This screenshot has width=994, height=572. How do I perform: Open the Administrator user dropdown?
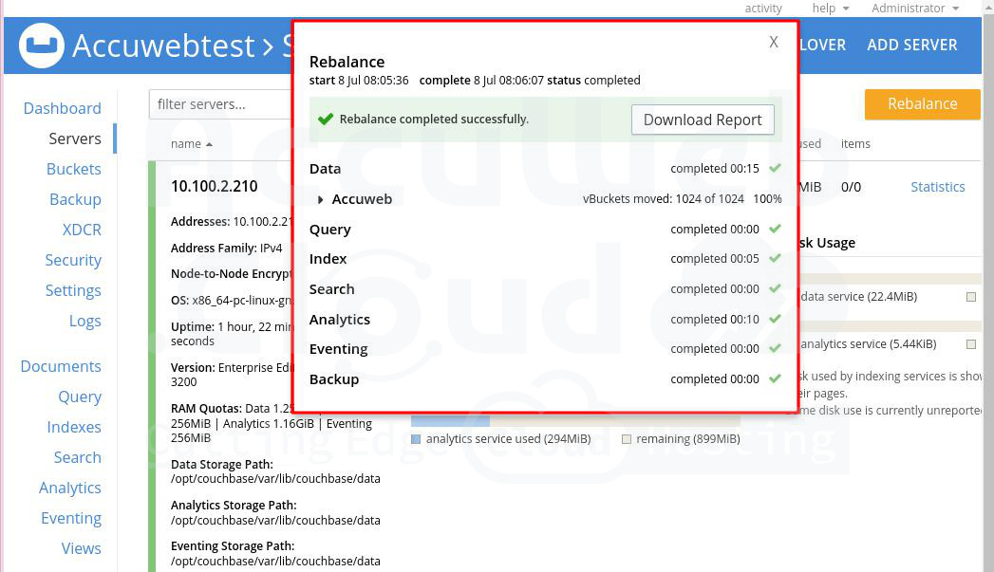coord(914,9)
